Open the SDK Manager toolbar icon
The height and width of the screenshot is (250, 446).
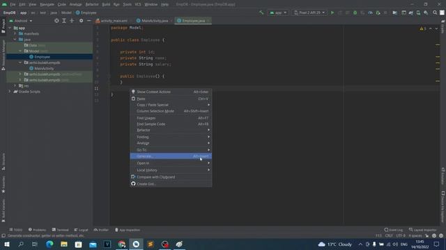(x=426, y=12)
